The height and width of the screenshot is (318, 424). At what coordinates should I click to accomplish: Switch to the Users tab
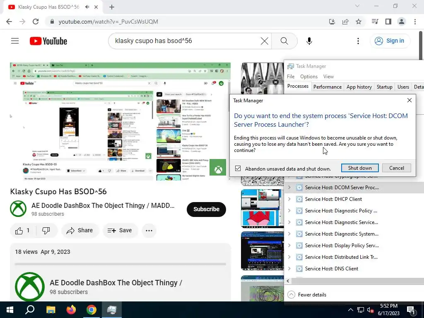(403, 87)
